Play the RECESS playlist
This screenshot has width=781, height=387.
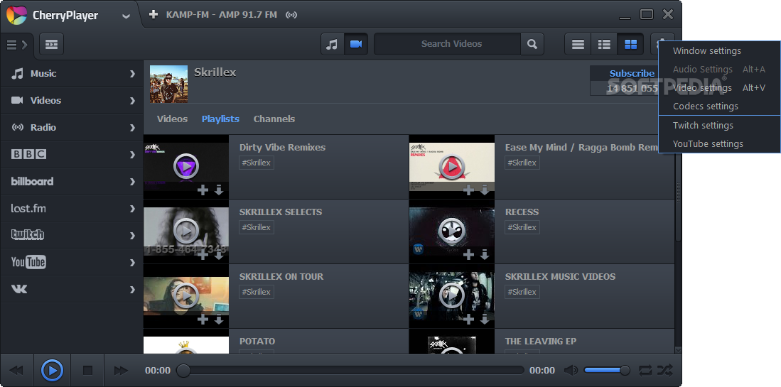point(452,231)
